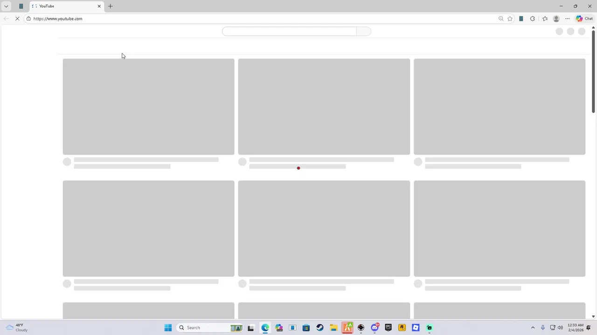Show hidden system tray icons

(x=533, y=328)
